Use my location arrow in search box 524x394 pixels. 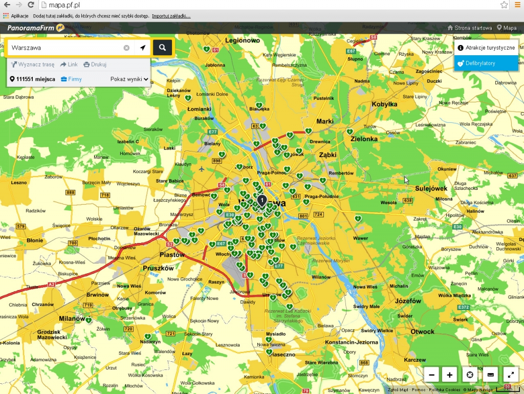click(x=142, y=48)
